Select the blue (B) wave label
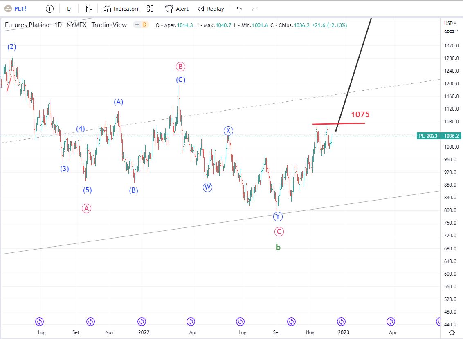Screen dimensions: 463x339 133,190
